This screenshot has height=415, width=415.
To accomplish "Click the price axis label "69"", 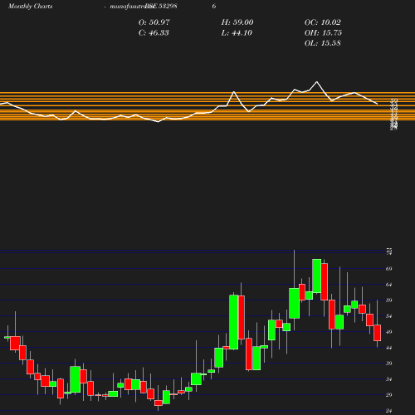I will point(389,269).
